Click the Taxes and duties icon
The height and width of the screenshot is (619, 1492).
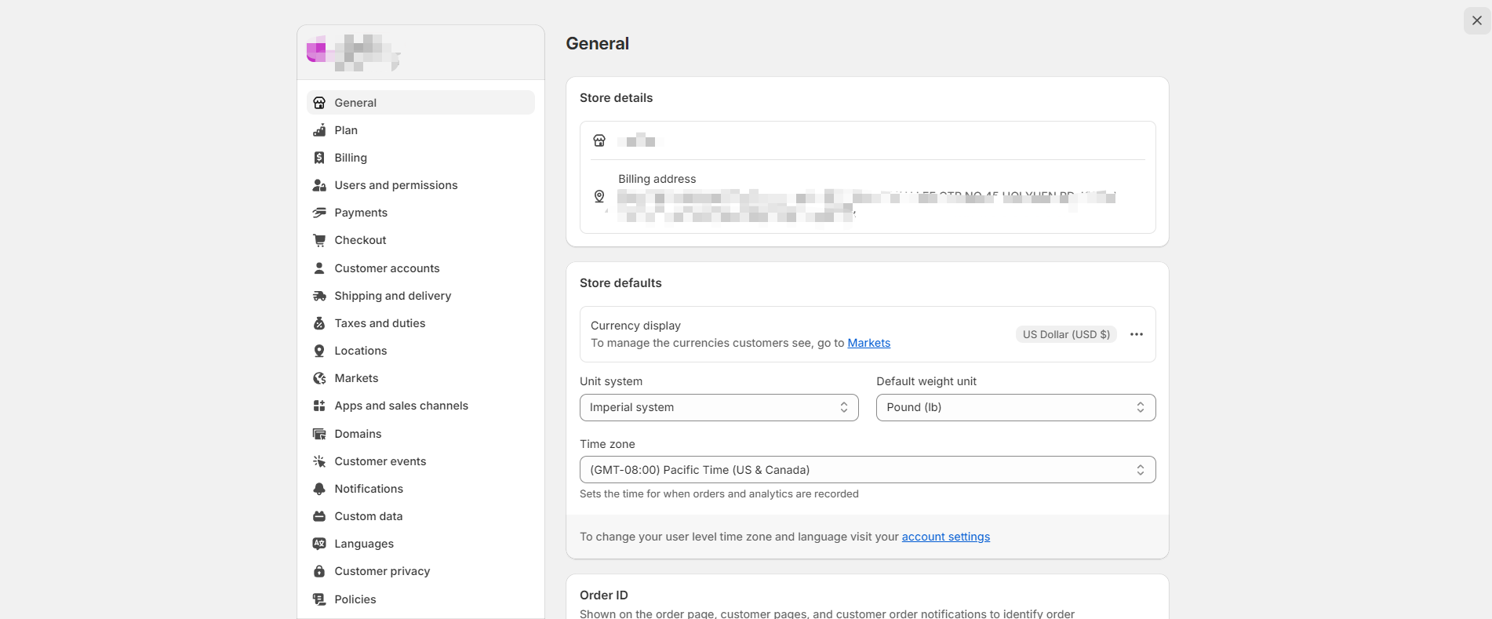(319, 323)
